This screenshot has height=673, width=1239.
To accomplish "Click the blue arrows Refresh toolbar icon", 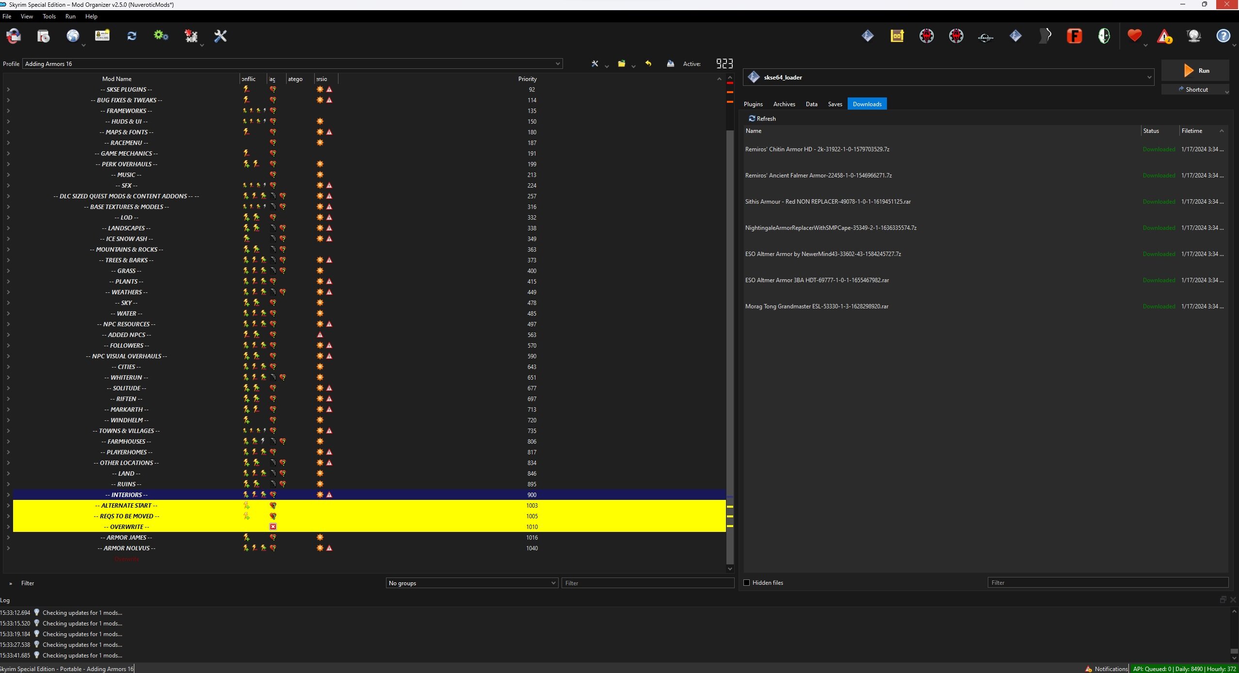I will point(132,36).
